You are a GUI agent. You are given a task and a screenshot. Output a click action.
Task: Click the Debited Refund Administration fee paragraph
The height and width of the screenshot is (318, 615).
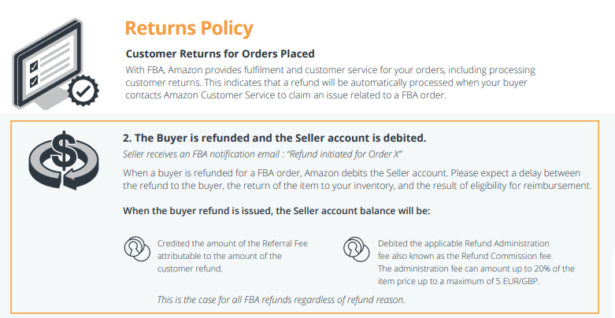tap(476, 262)
